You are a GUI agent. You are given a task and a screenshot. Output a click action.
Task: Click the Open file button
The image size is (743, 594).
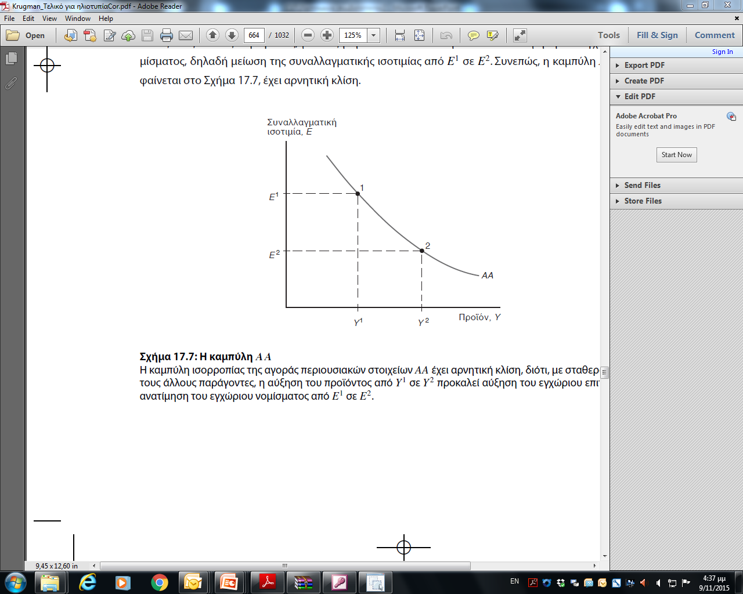[26, 35]
